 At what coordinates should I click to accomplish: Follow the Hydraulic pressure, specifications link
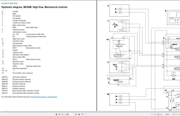[x=45, y=97]
